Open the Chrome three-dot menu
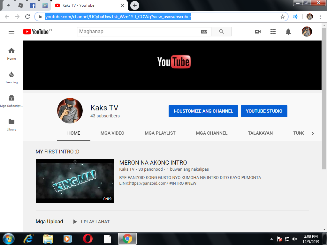Screen dimensions: 327x245 pyautogui.click(x=320, y=17)
